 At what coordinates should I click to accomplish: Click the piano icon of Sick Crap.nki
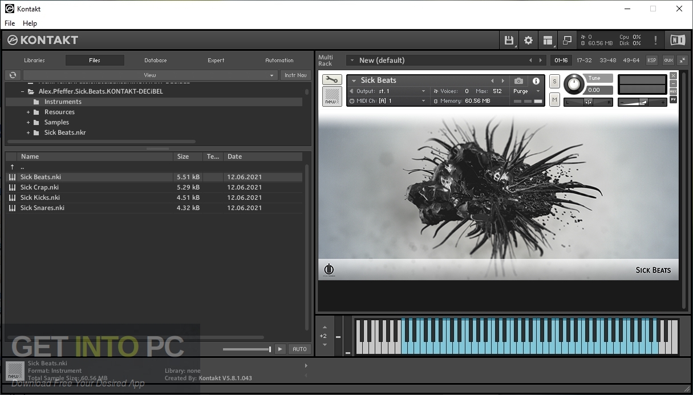pyautogui.click(x=13, y=187)
